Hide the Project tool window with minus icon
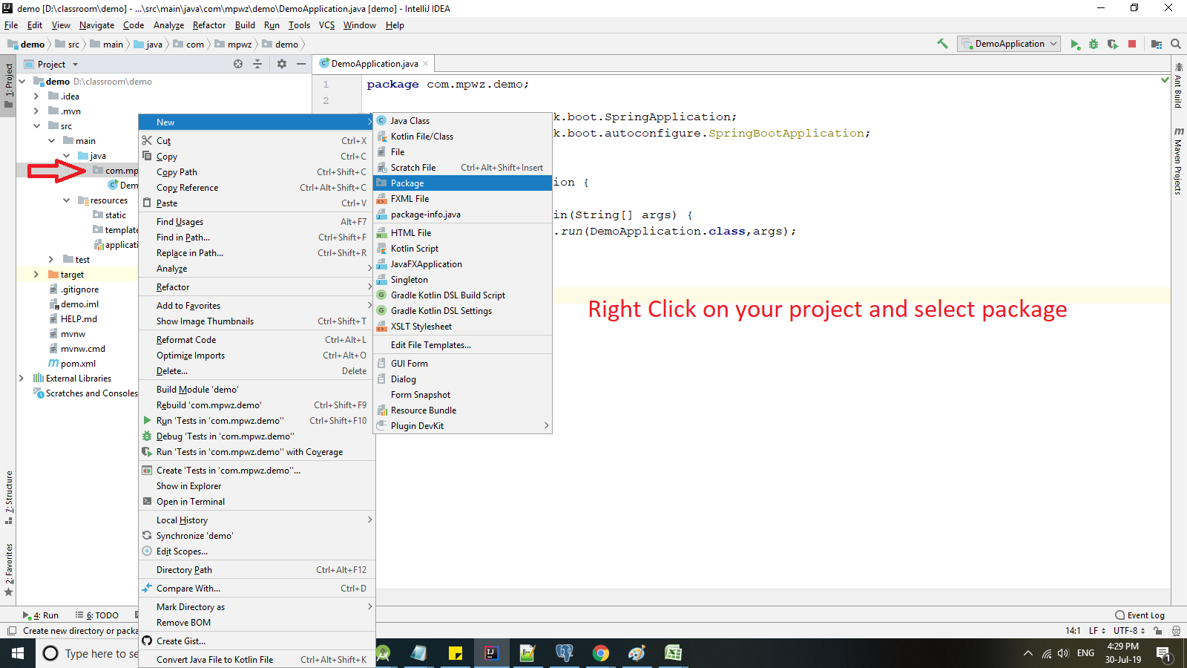 tap(301, 64)
